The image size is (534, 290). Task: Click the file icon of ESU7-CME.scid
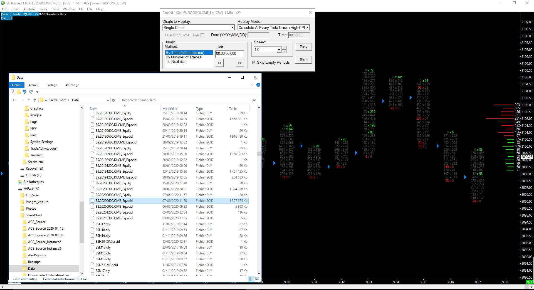point(92,265)
